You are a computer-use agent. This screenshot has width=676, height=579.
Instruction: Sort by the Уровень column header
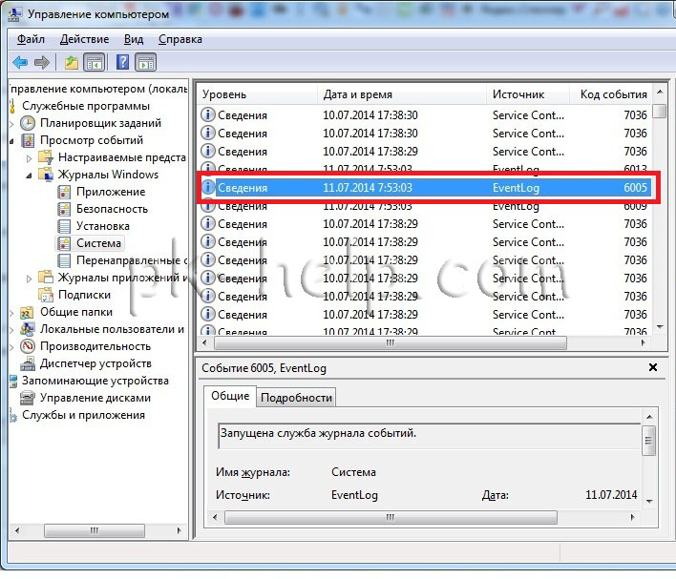(x=258, y=94)
